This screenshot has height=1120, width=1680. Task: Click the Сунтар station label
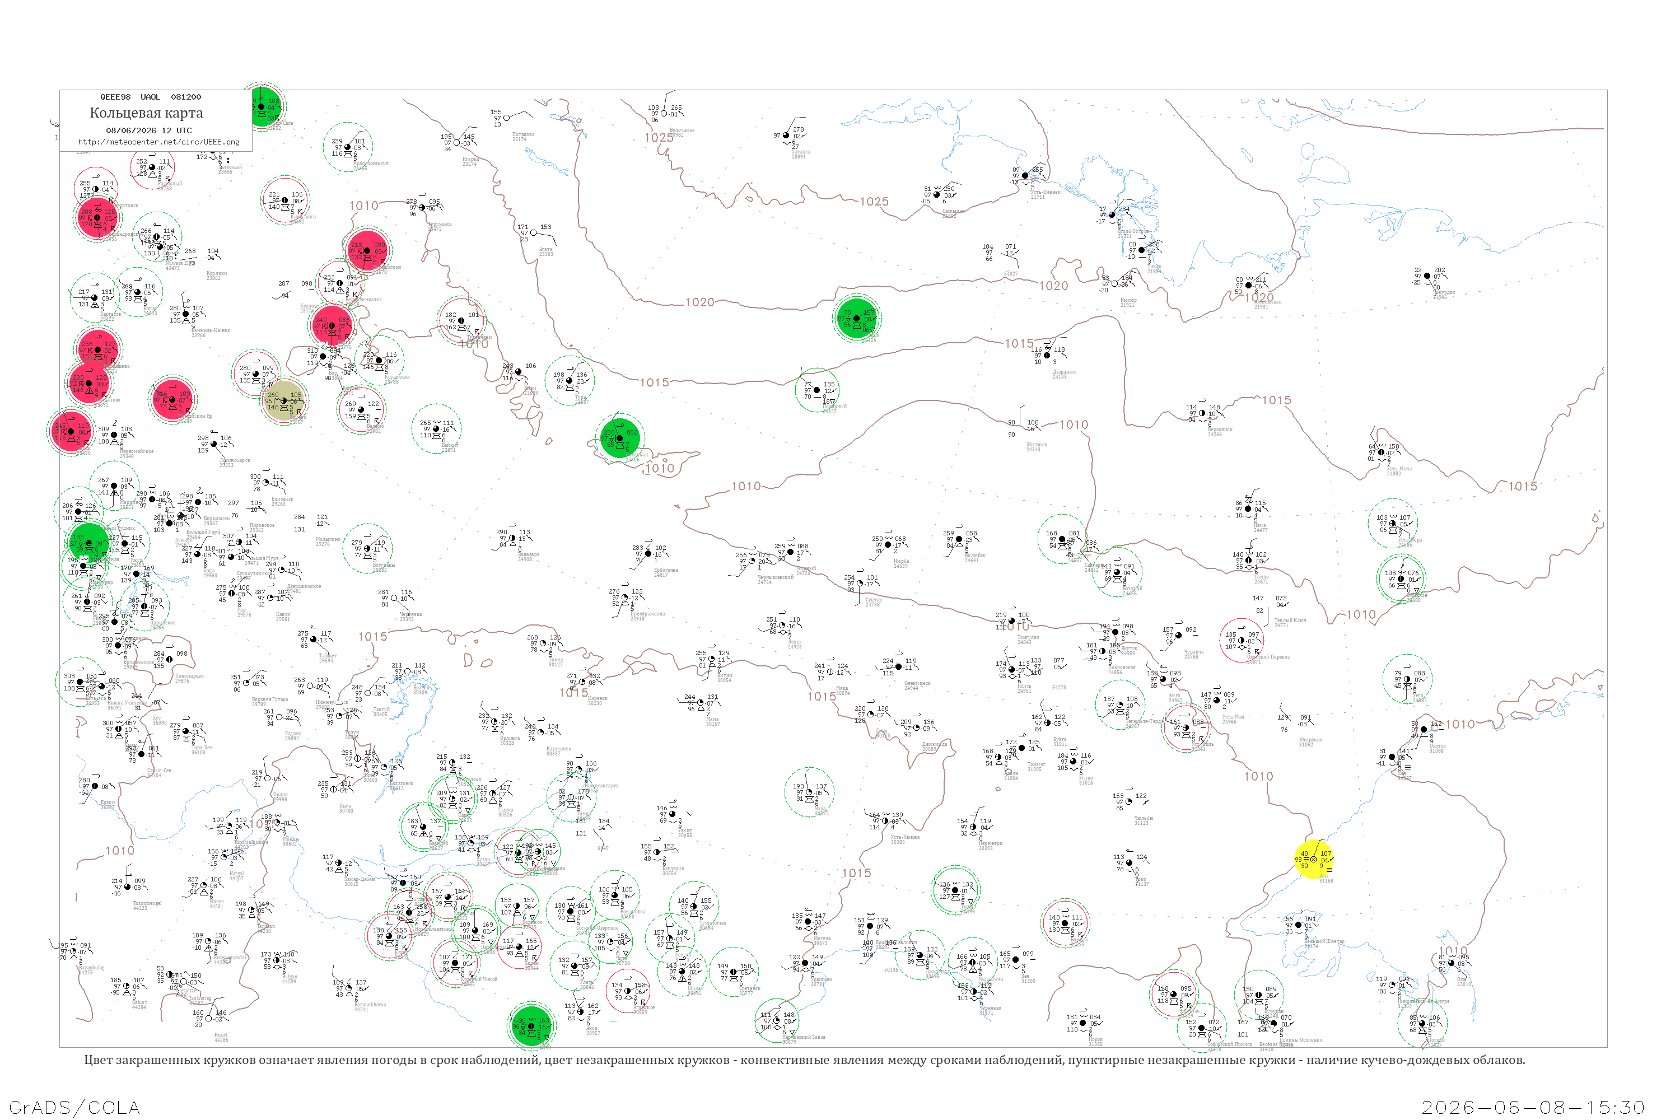[873, 600]
